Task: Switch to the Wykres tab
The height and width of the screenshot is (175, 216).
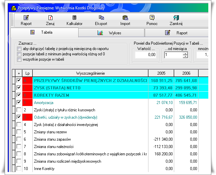Action: (111, 33)
